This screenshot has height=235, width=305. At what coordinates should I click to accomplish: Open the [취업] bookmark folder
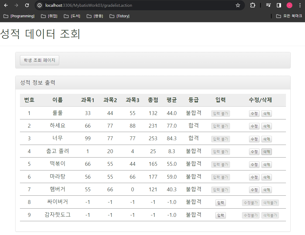(x=49, y=16)
